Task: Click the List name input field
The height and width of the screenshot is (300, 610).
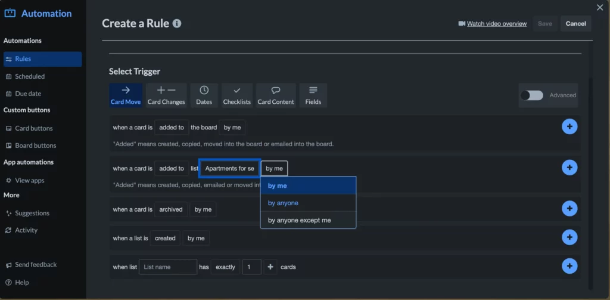Action: [168, 267]
